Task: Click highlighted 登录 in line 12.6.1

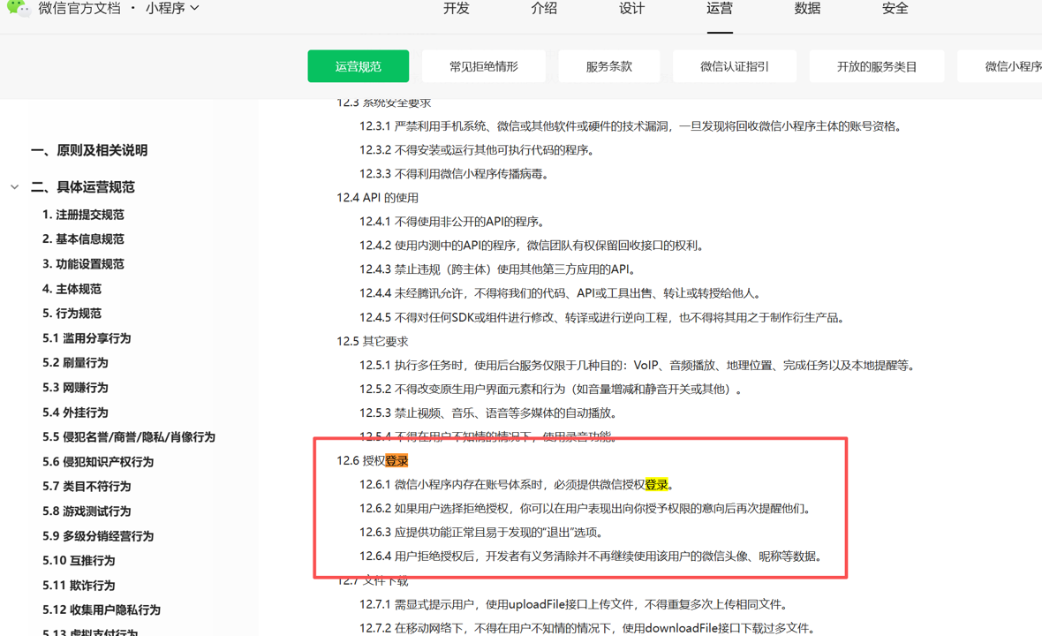Action: [657, 484]
